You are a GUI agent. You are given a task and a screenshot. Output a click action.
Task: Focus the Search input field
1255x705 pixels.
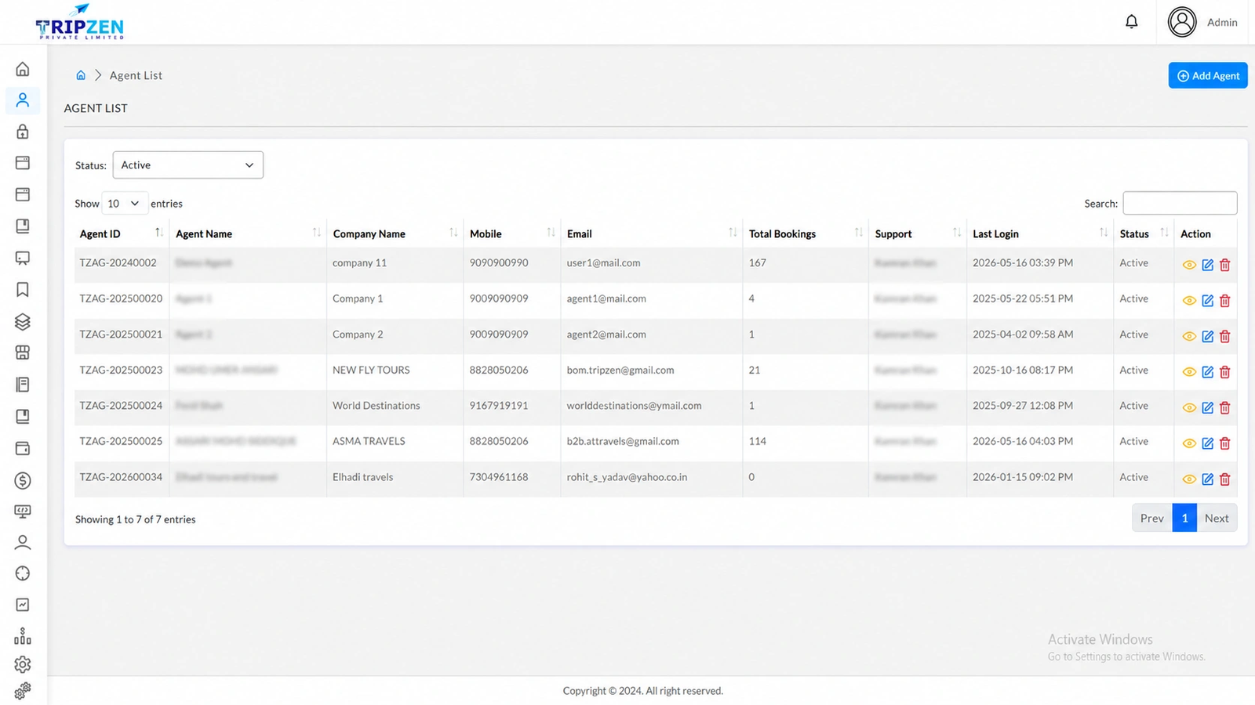click(1180, 203)
